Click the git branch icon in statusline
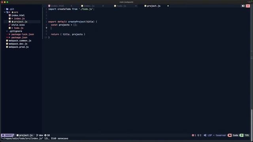The width and height of the screenshot is (253, 142). (37, 135)
